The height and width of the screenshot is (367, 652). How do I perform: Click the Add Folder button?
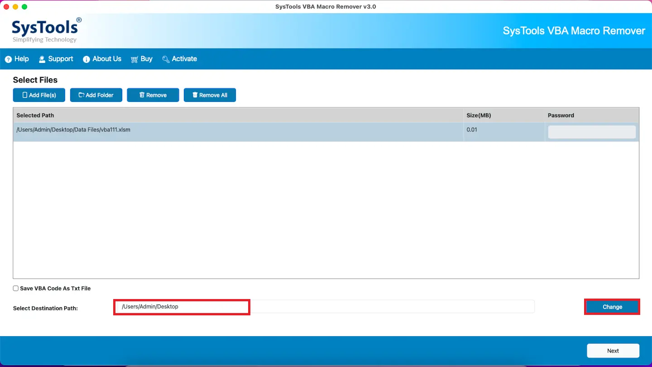pyautogui.click(x=96, y=95)
